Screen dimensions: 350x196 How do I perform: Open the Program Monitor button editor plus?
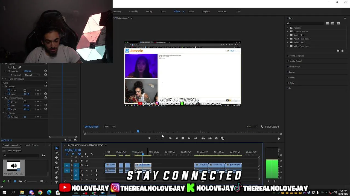pos(279,139)
